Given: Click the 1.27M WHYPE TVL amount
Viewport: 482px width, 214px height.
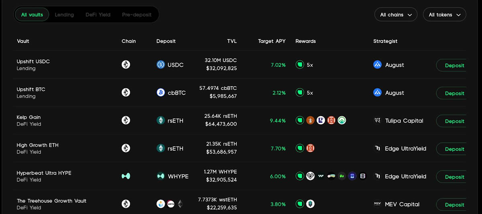Looking at the screenshot, I should pos(220,172).
